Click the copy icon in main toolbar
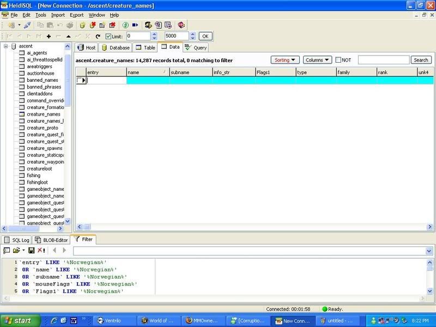The height and width of the screenshot is (327, 436). [x=40, y=25]
